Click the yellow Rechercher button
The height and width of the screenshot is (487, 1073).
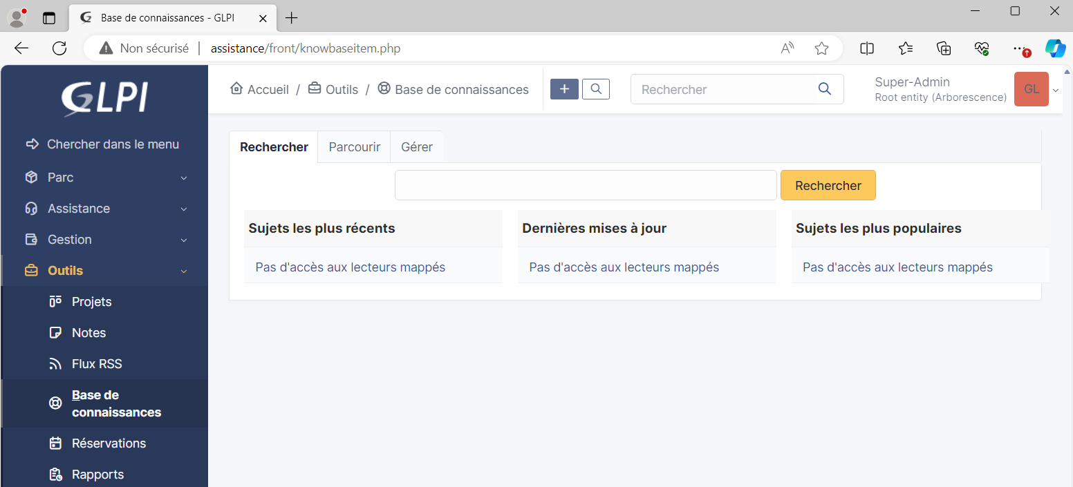828,185
